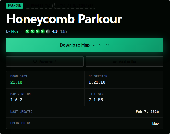Open author klue's profile link
This screenshot has width=170, height=134.
(x=15, y=31)
